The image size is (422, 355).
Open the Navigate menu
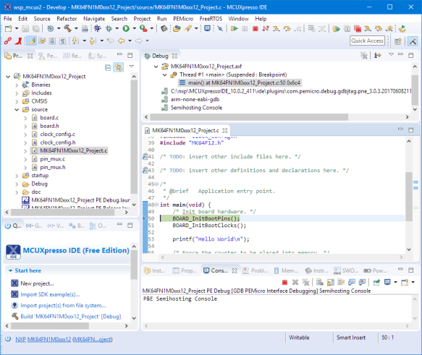(94, 19)
